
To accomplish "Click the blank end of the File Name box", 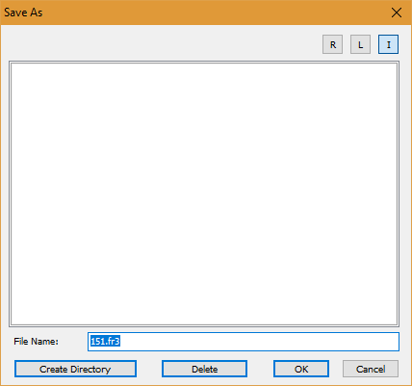I will click(x=260, y=342).
